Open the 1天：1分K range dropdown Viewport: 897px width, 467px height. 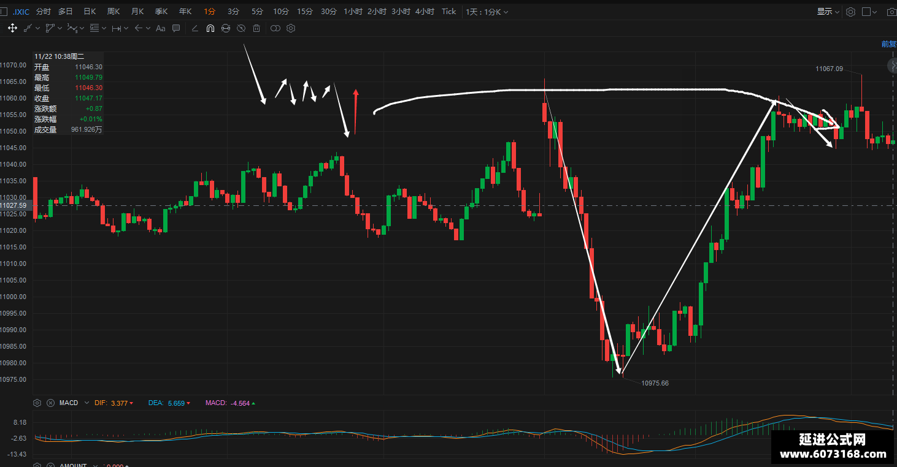click(x=487, y=12)
